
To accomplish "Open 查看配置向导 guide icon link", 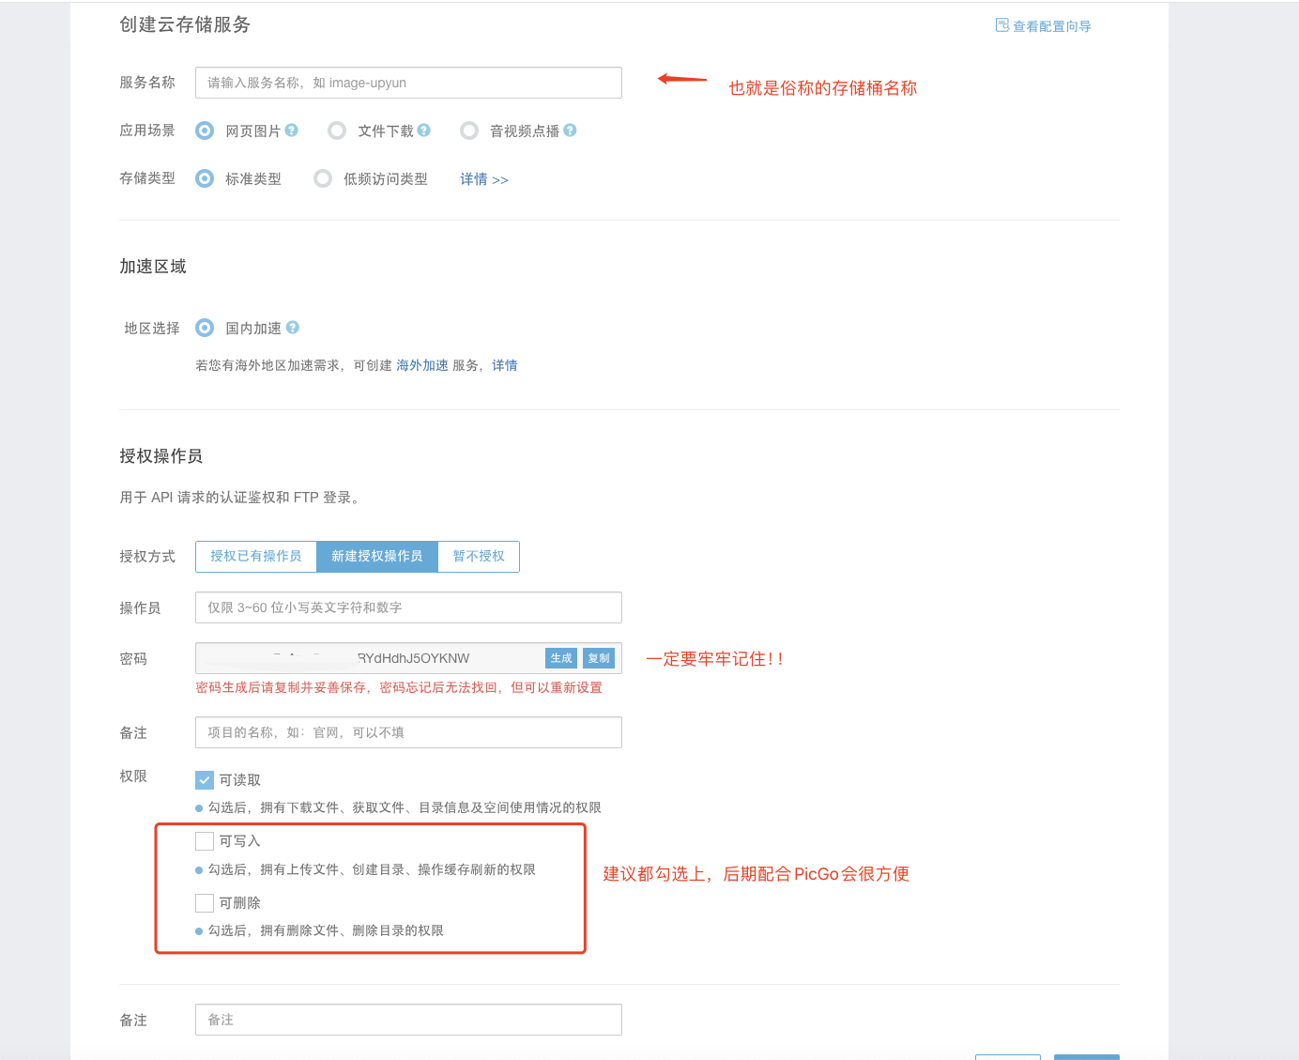I will (1001, 25).
